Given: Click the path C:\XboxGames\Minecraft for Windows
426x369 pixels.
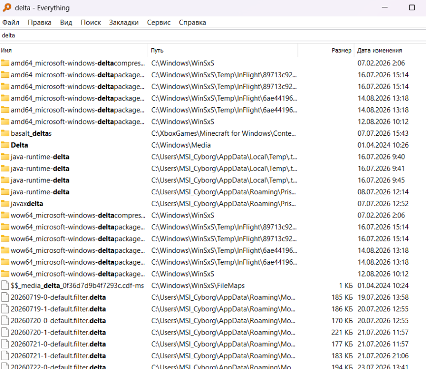Looking at the screenshot, I should [223, 133].
